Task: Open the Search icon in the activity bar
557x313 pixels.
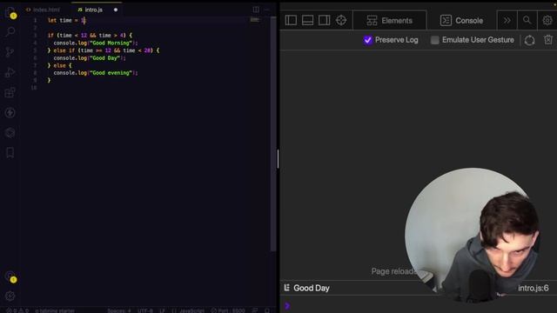Action: point(10,31)
